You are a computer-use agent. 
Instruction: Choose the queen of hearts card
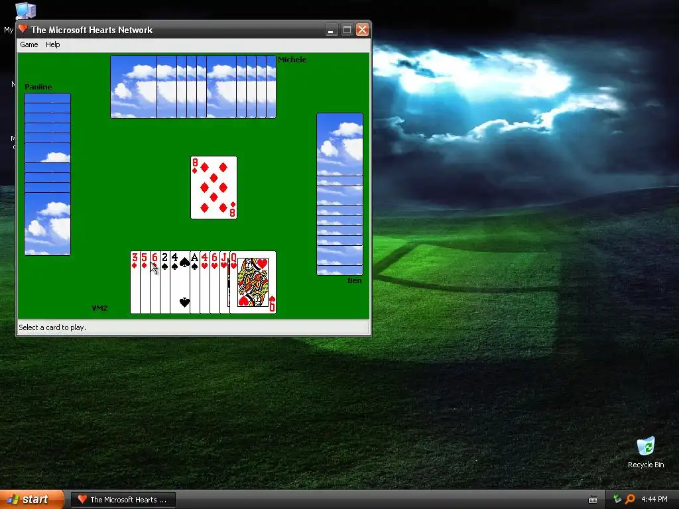(253, 282)
